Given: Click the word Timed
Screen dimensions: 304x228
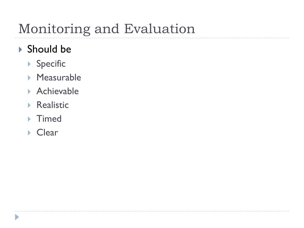Looking at the screenshot, I should 49,119.
